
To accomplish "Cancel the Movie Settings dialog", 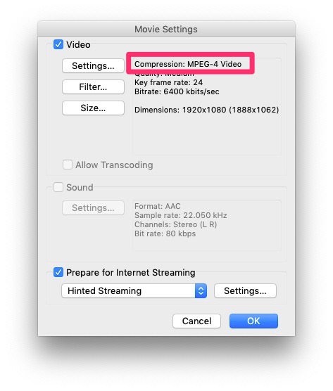I will coord(196,321).
